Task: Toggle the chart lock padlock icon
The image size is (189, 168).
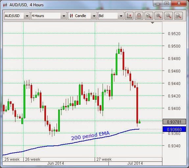Action: (x=139, y=16)
